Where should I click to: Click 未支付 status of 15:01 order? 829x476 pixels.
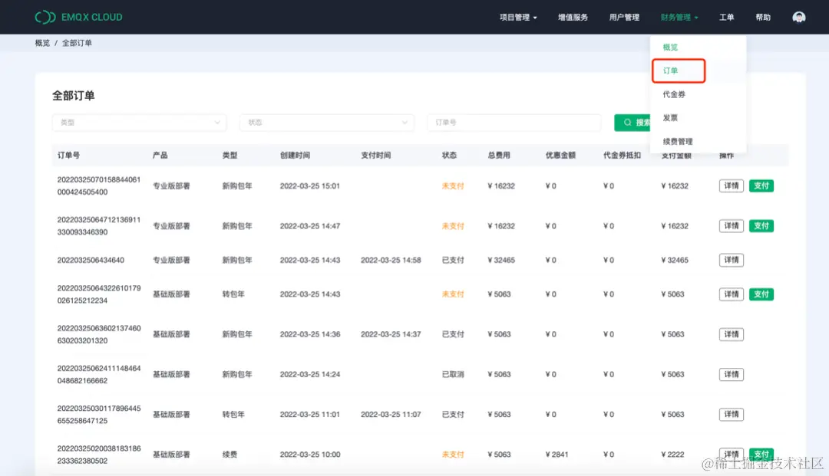click(453, 185)
